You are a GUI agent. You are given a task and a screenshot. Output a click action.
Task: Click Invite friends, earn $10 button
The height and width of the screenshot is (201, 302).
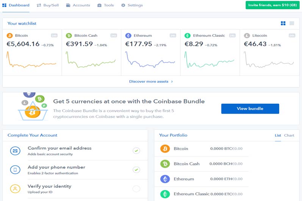click(272, 5)
